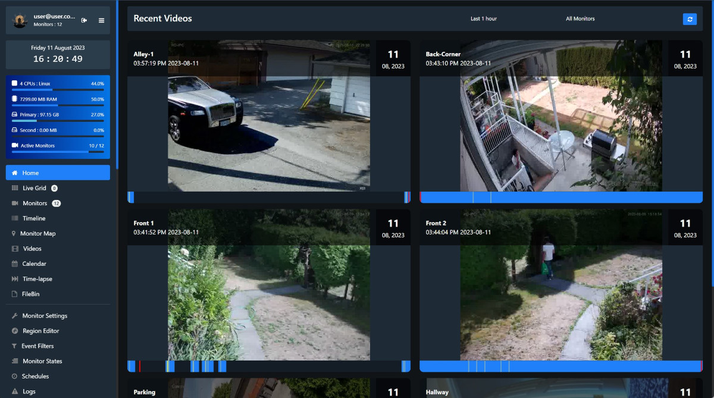Click the blue refresh button in Recent Videos
The height and width of the screenshot is (398, 714).
[690, 19]
